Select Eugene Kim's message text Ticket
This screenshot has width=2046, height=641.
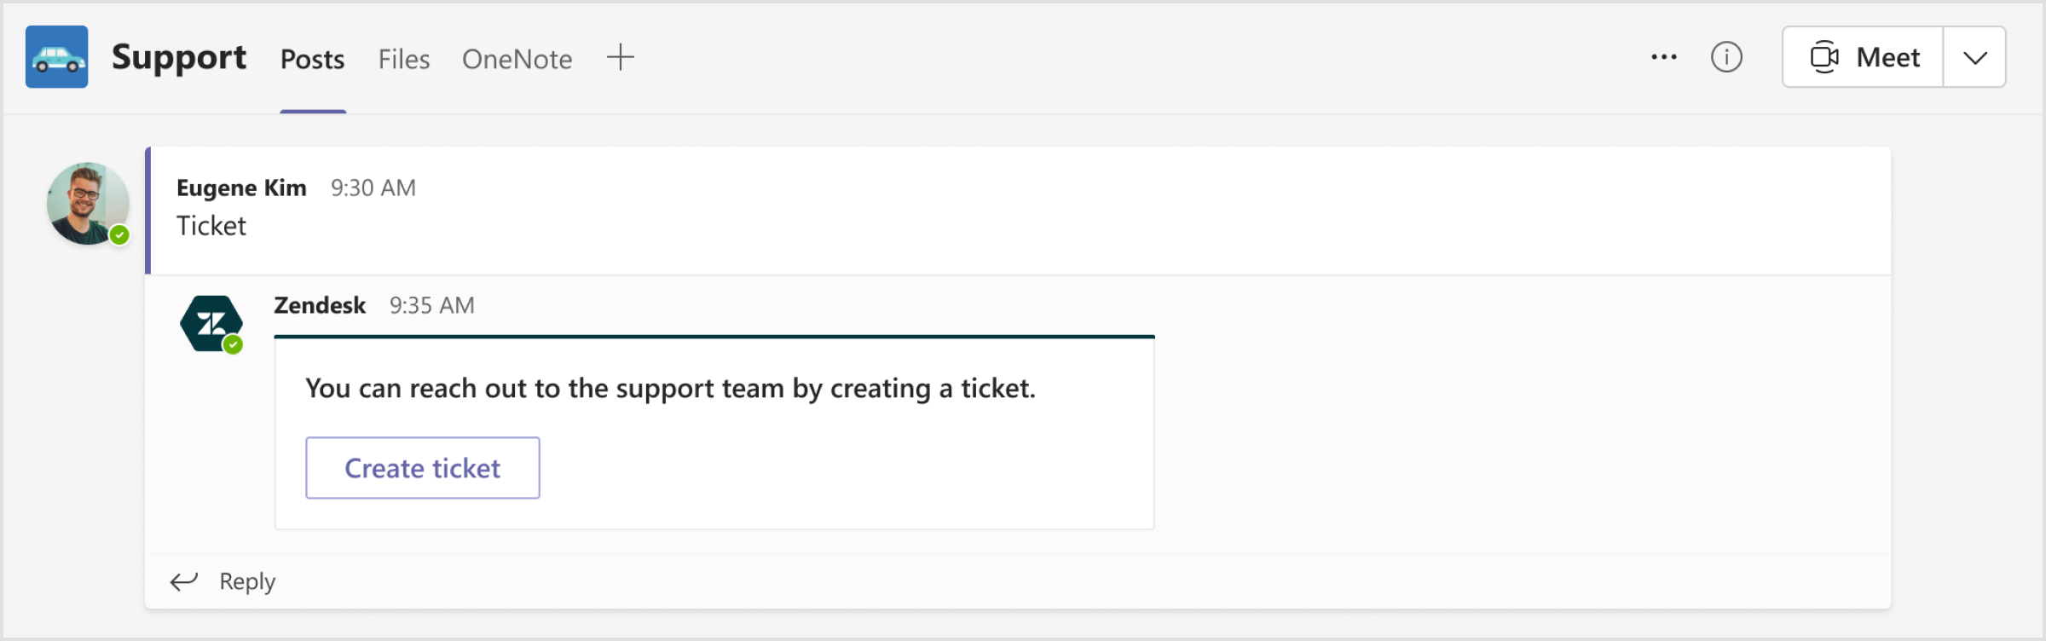point(211,226)
